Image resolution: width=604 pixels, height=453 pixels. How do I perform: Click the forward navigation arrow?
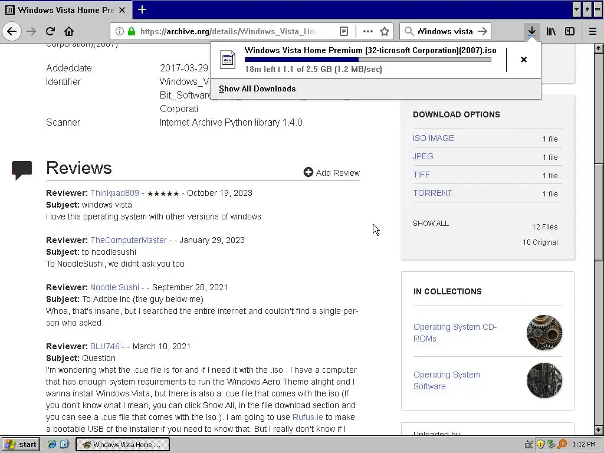pyautogui.click(x=31, y=31)
